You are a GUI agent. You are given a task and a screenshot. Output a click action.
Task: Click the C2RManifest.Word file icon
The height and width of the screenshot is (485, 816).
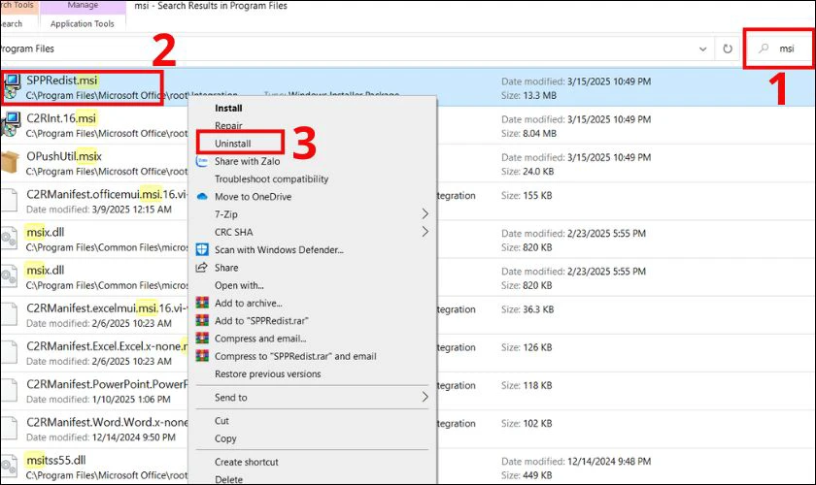(x=9, y=428)
